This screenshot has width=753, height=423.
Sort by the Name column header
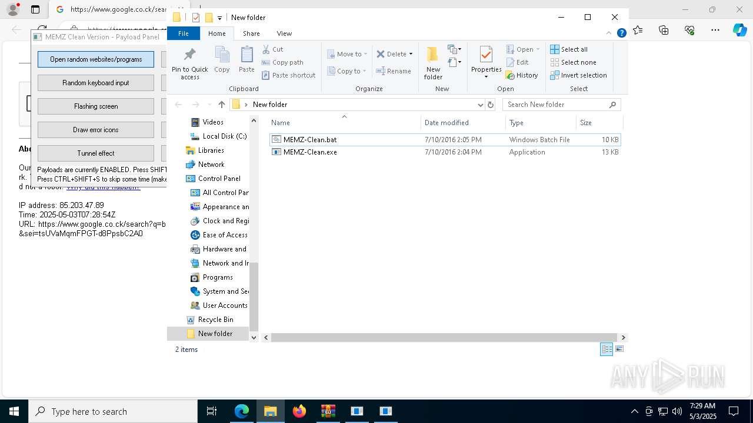(345, 122)
